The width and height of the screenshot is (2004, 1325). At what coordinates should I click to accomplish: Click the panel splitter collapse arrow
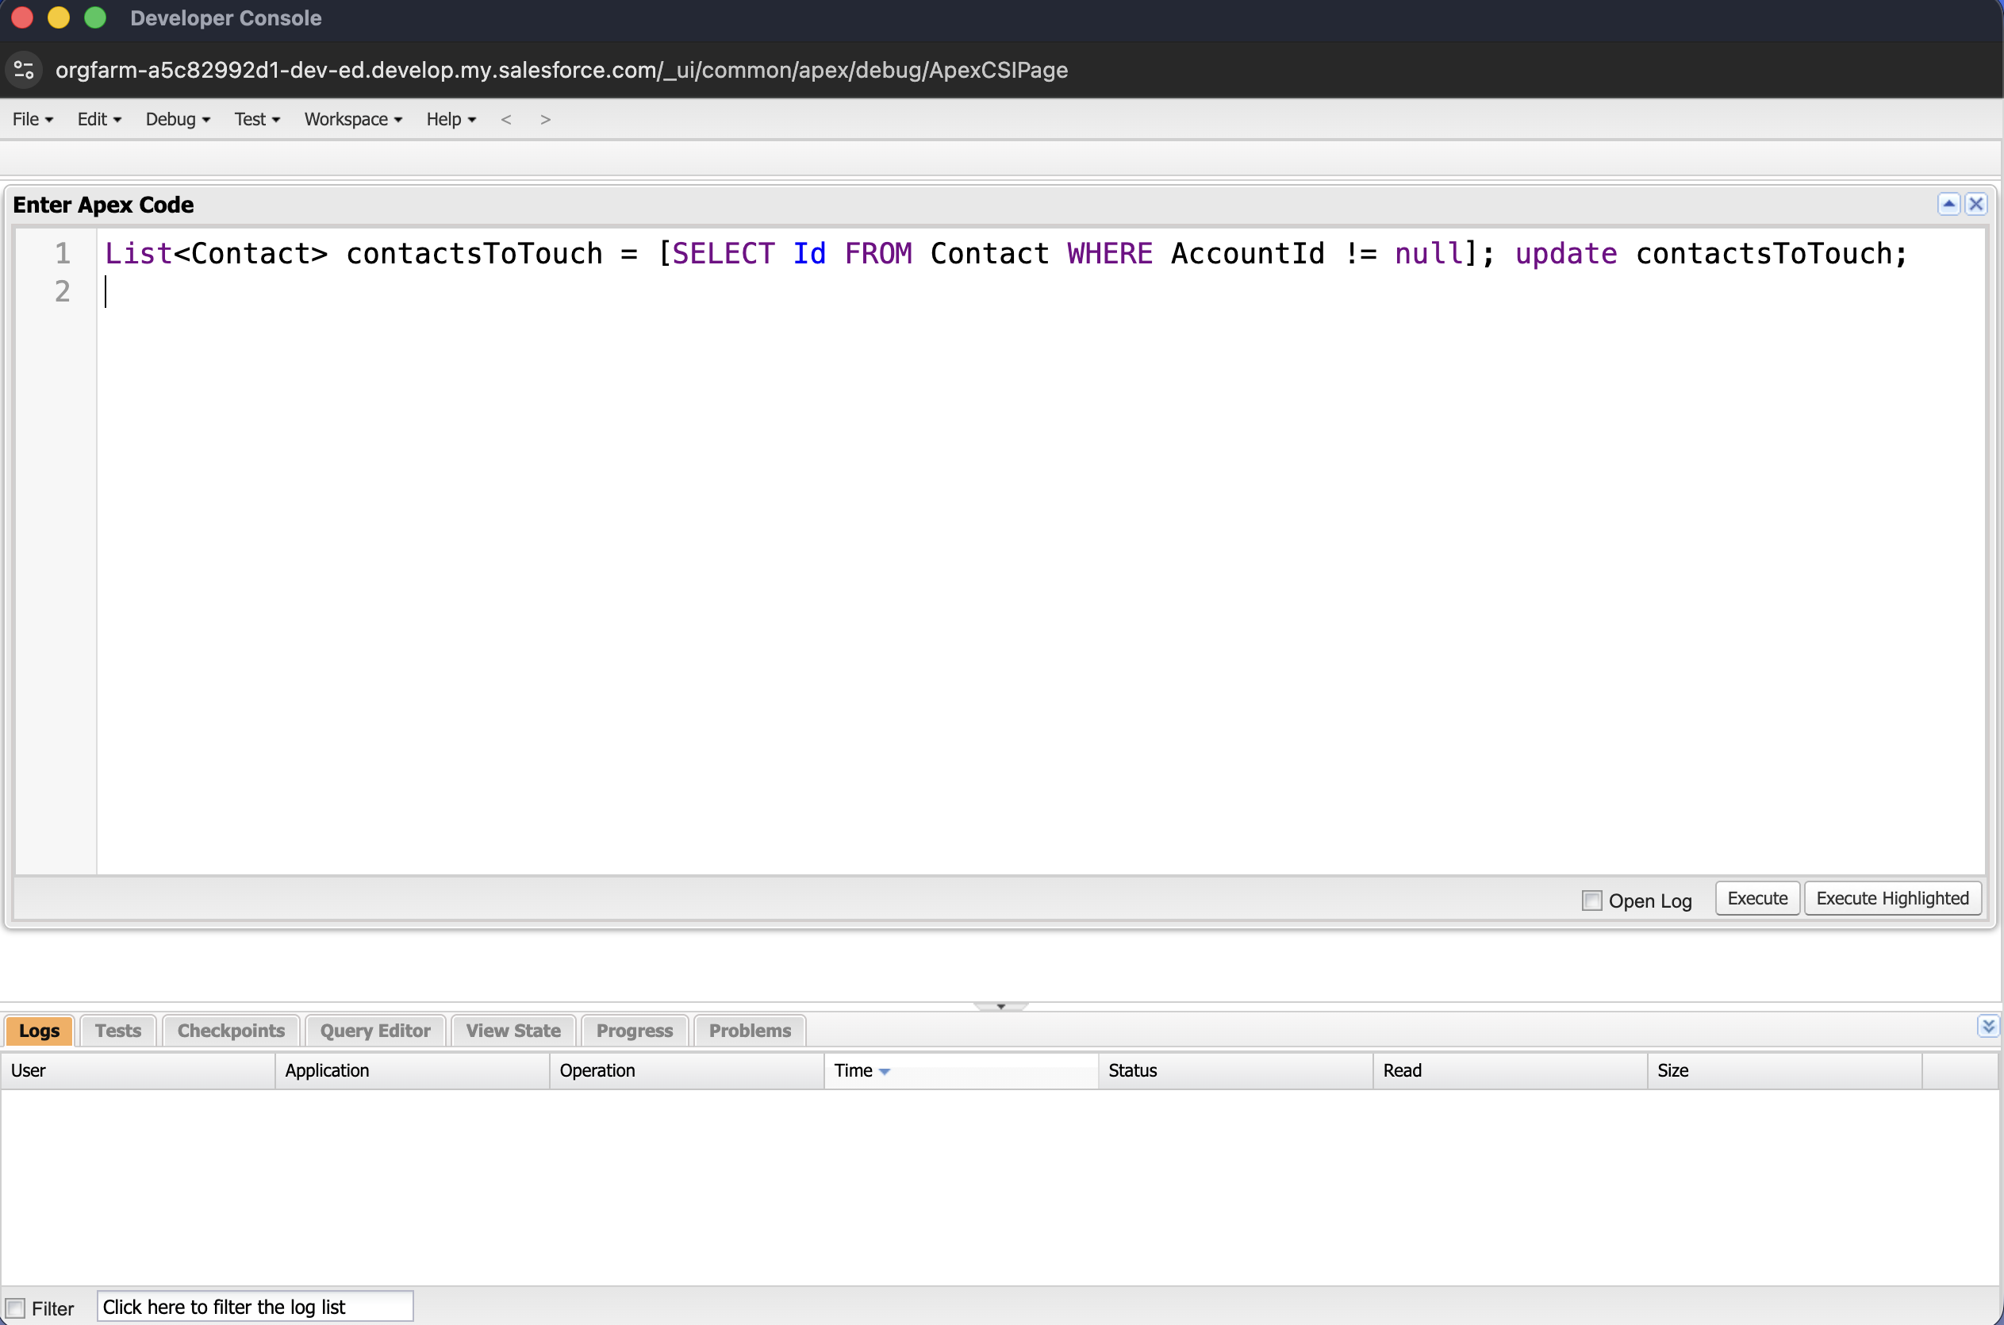pyautogui.click(x=1001, y=1006)
